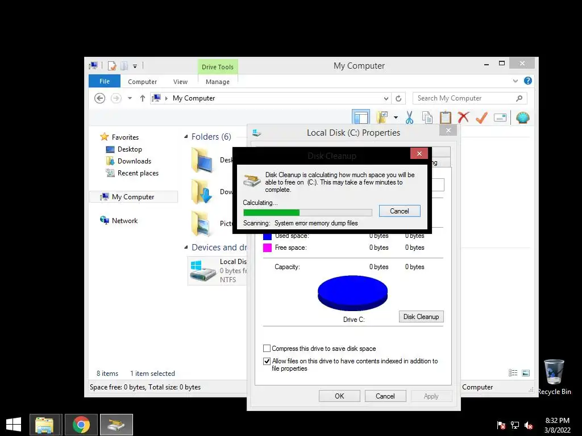
Task: Click the Copy toolbar icon
Action: pos(427,118)
